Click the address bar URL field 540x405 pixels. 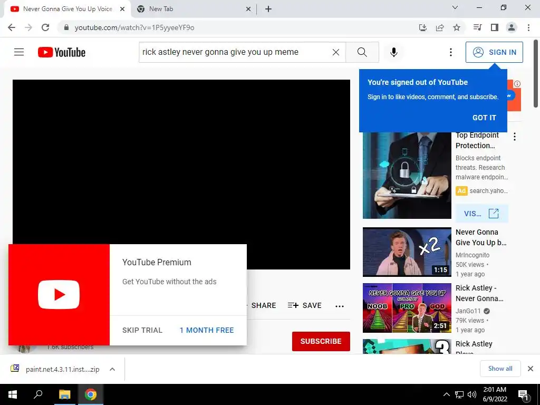click(238, 27)
